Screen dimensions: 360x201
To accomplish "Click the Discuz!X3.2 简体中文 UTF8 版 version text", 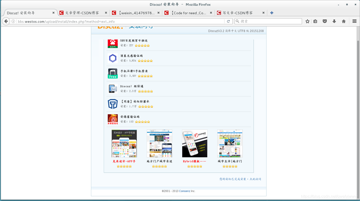I will coord(236,31).
